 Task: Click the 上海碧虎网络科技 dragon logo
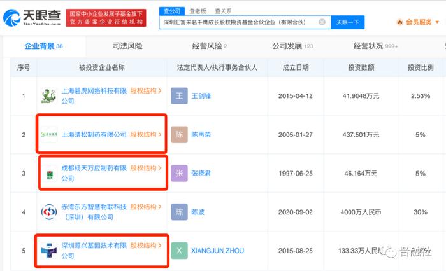tap(48, 96)
